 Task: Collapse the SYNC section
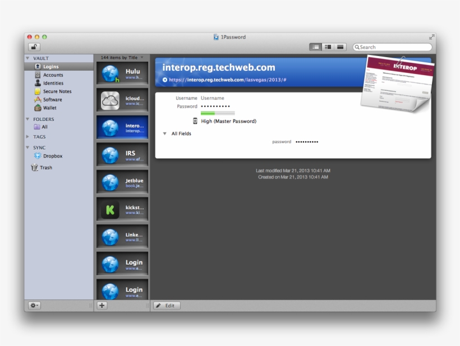pyautogui.click(x=27, y=147)
